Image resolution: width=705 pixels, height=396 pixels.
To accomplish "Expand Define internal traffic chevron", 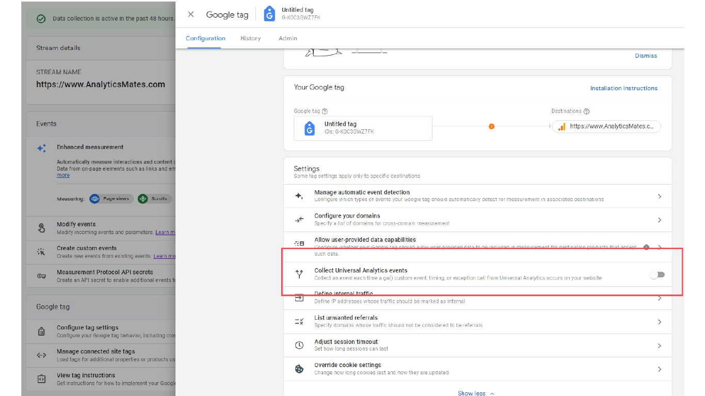I will (660, 298).
